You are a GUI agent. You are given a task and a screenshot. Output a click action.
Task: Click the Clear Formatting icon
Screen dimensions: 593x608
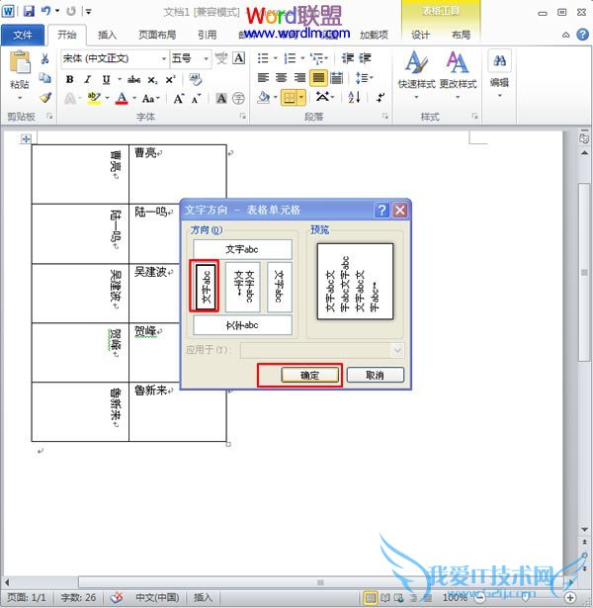tap(196, 79)
